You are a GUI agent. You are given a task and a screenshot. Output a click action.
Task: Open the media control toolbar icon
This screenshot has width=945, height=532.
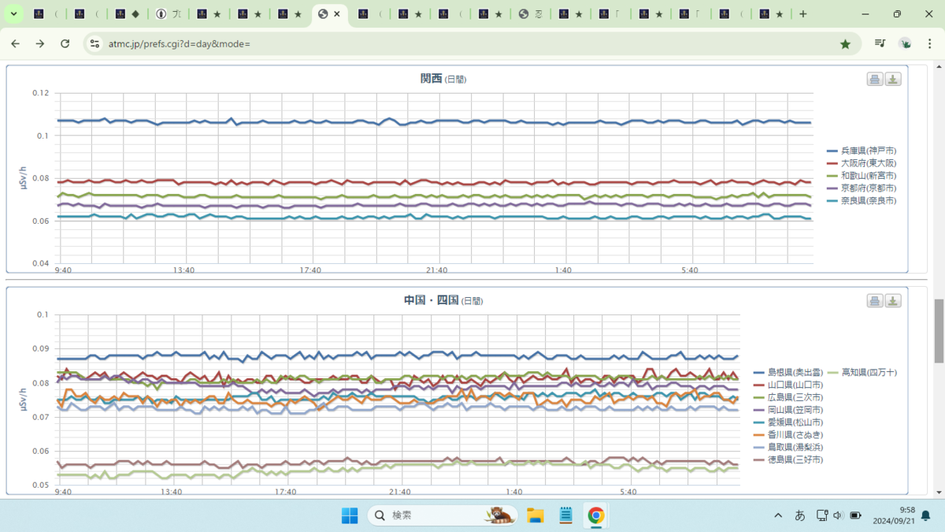point(880,44)
